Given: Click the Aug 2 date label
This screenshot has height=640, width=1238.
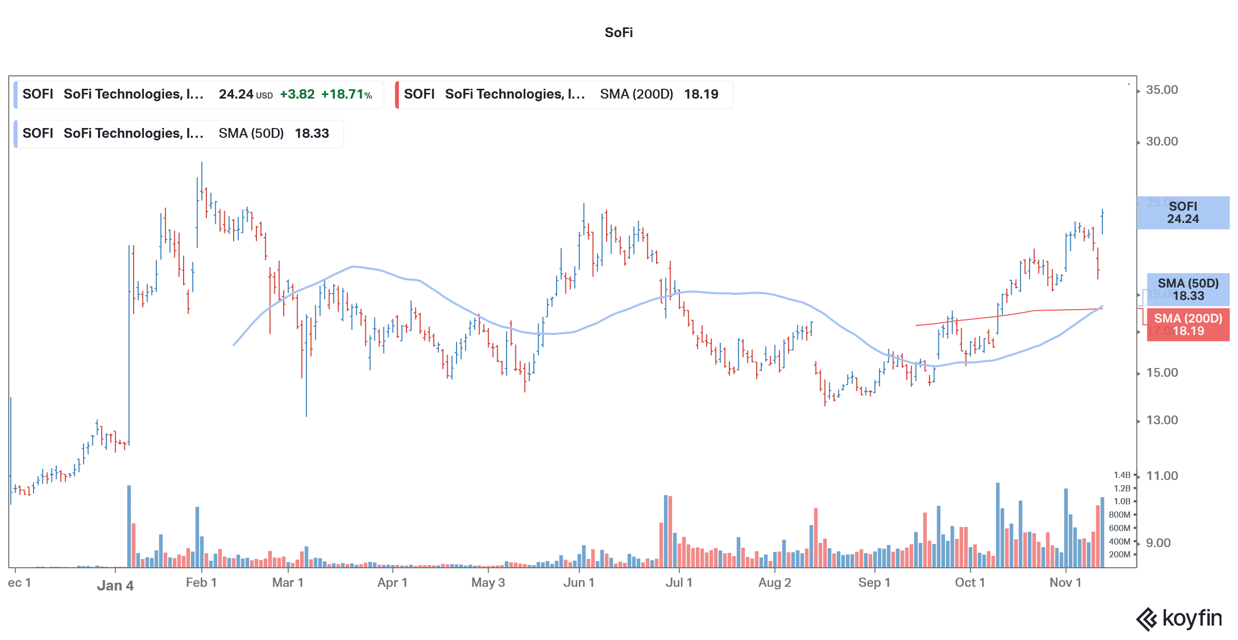Looking at the screenshot, I should pyautogui.click(x=775, y=583).
